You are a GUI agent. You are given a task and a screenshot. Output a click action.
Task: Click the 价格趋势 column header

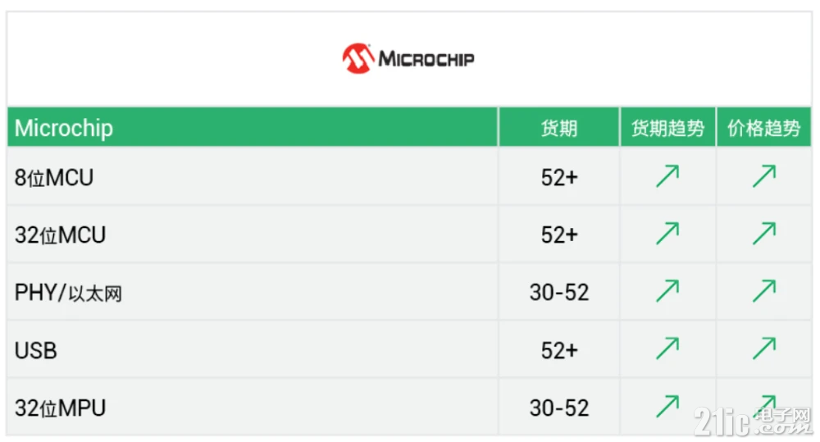click(x=764, y=128)
